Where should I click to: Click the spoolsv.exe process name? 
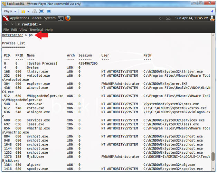[x=38, y=169]
